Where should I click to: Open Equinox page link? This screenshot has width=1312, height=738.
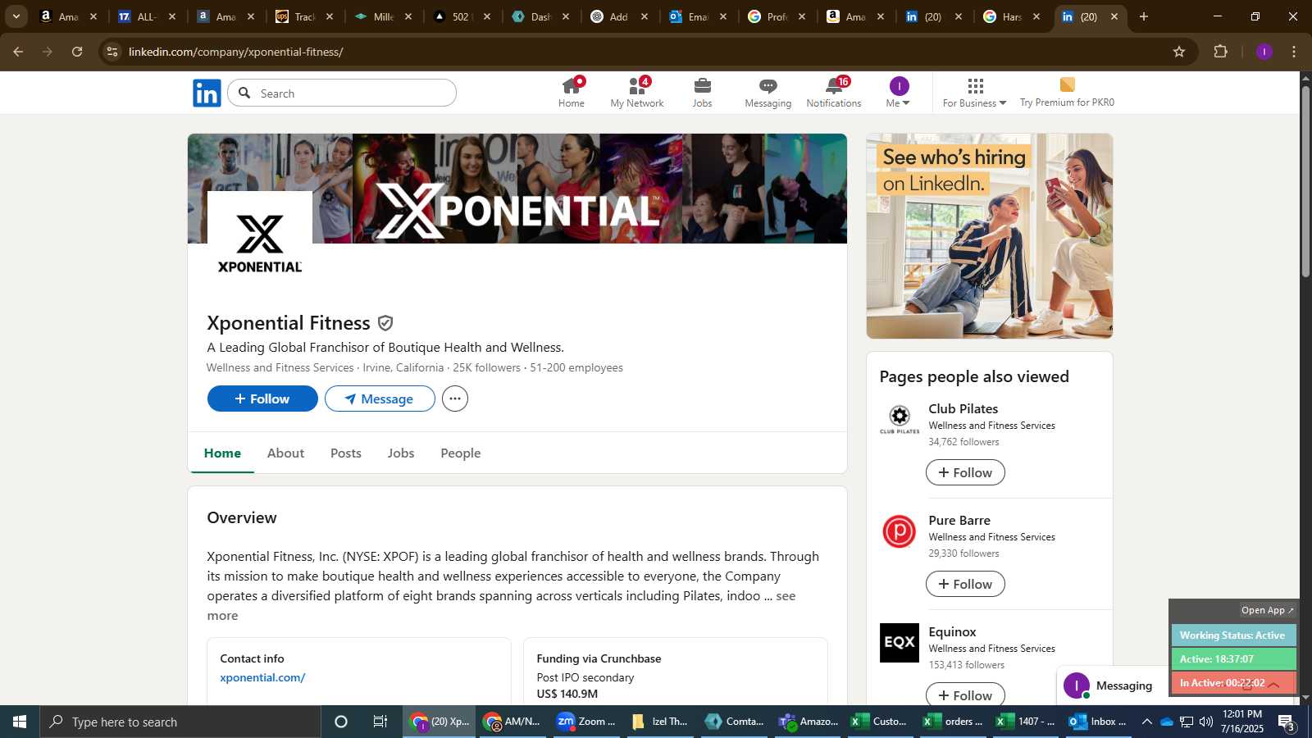pyautogui.click(x=952, y=631)
